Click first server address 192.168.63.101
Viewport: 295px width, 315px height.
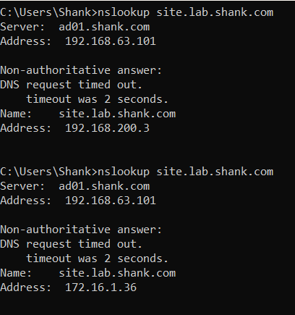click(111, 41)
